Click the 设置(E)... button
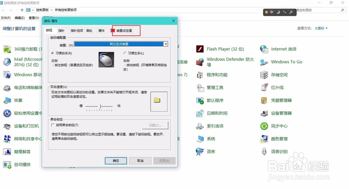Viewport: 349px width, 189px height. click(x=155, y=125)
